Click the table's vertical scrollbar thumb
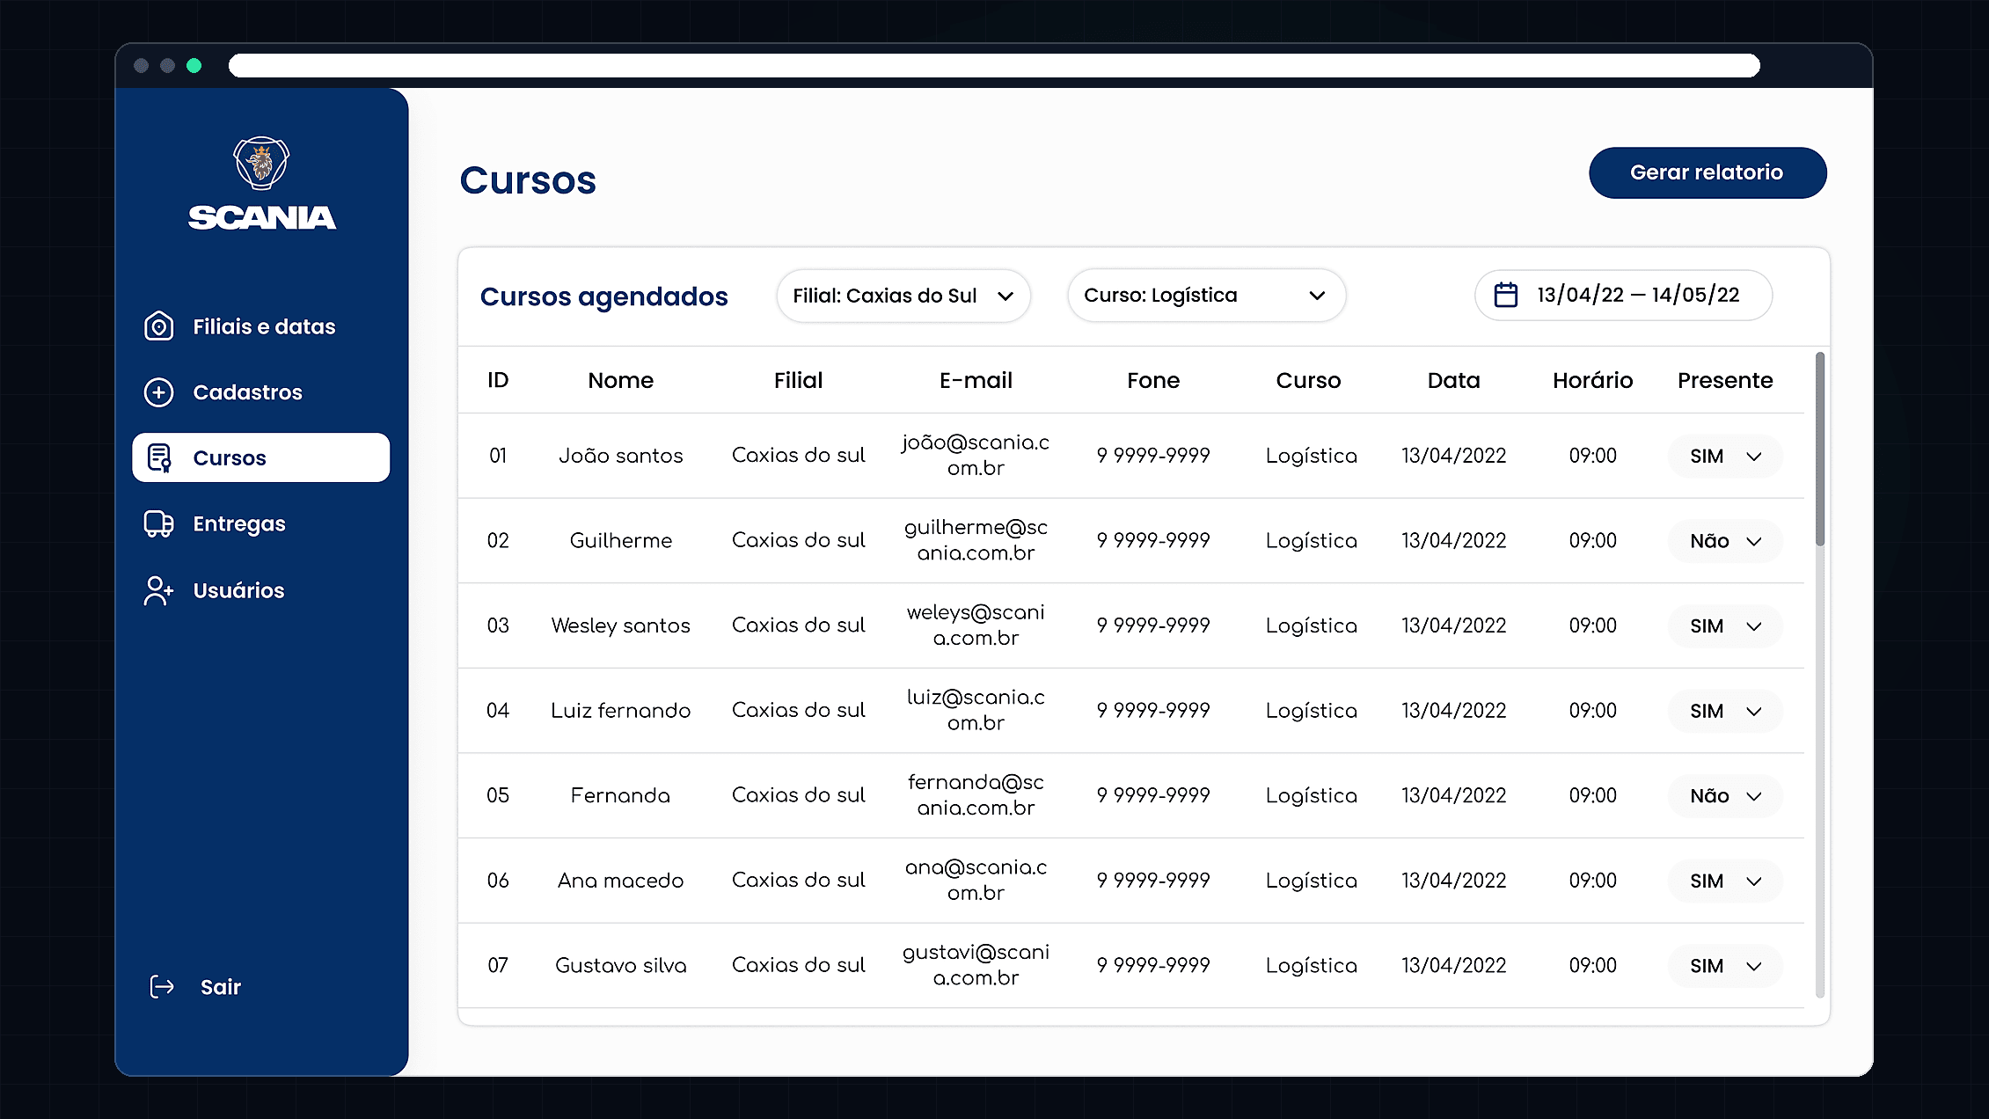 tap(1819, 449)
